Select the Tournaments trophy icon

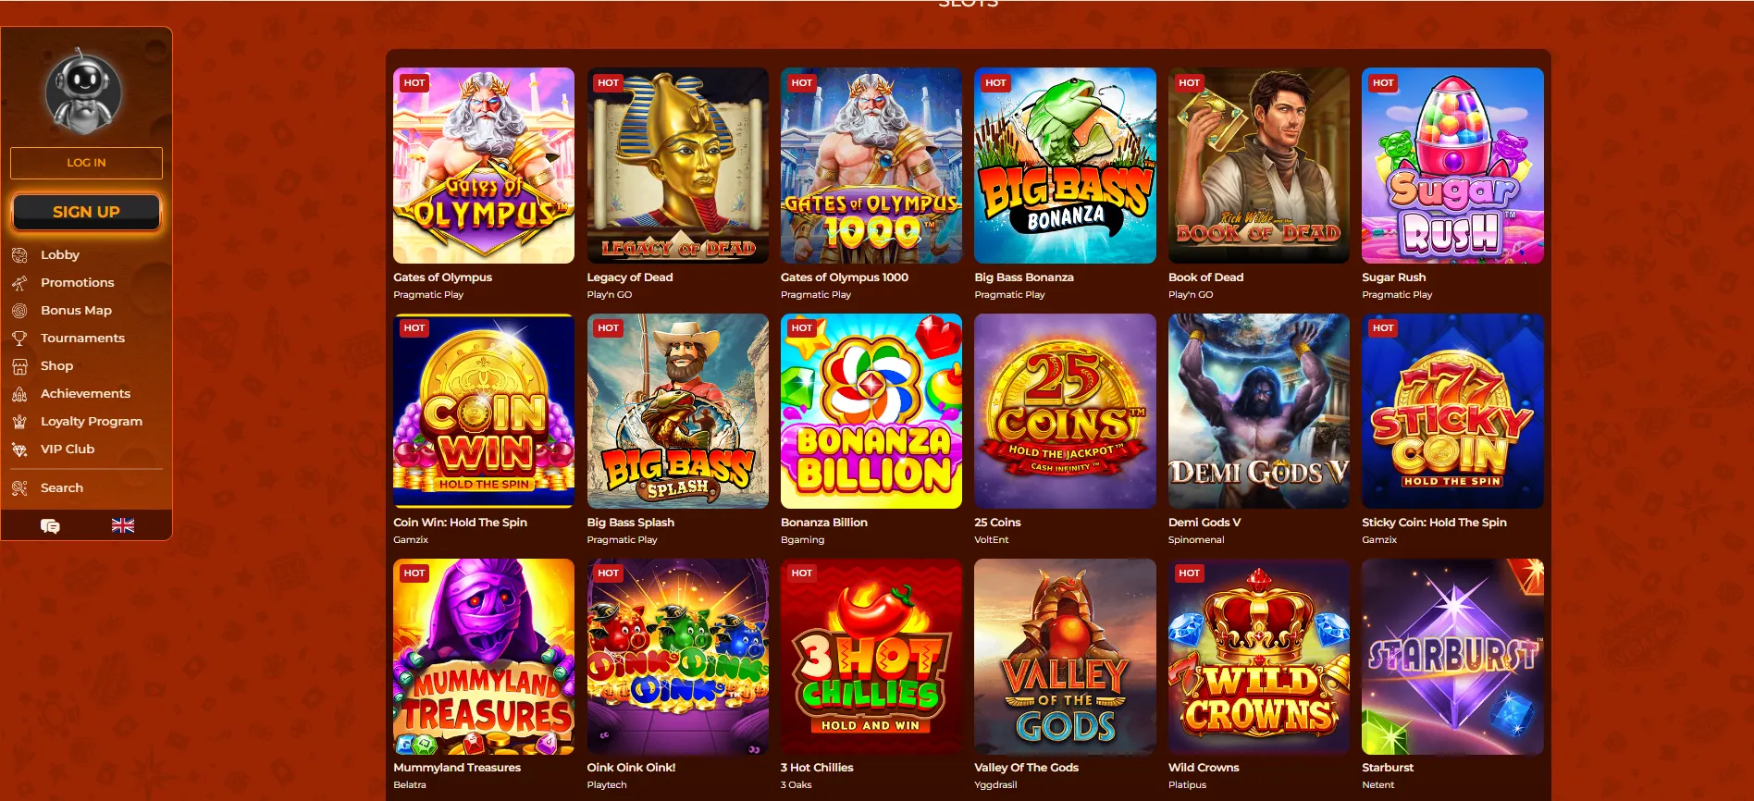19,339
